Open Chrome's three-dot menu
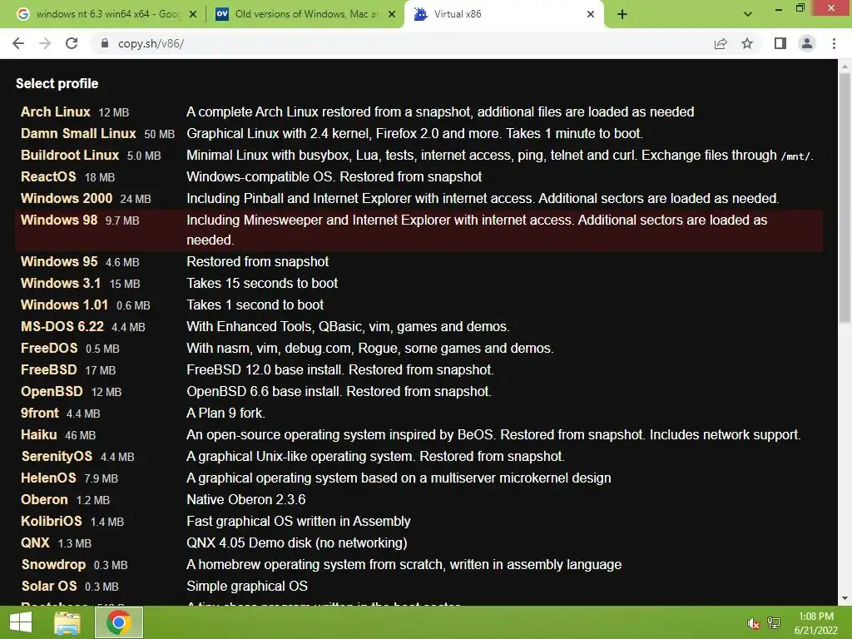852x639 pixels. tap(834, 43)
